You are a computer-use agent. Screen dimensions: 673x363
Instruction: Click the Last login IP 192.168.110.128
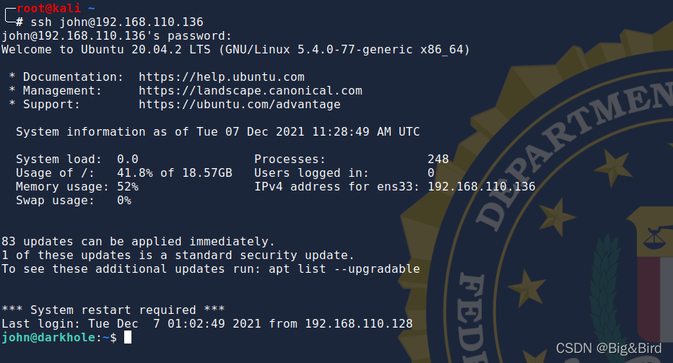(x=359, y=323)
